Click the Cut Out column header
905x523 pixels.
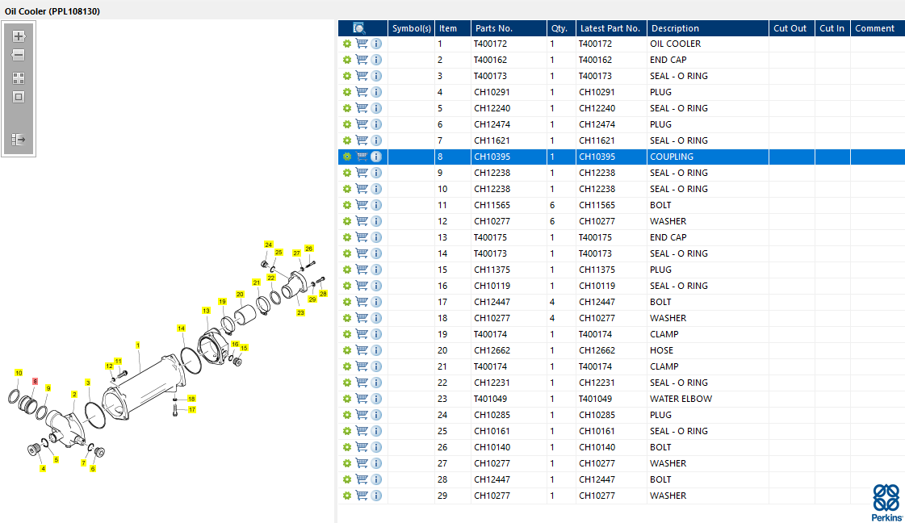tap(791, 28)
